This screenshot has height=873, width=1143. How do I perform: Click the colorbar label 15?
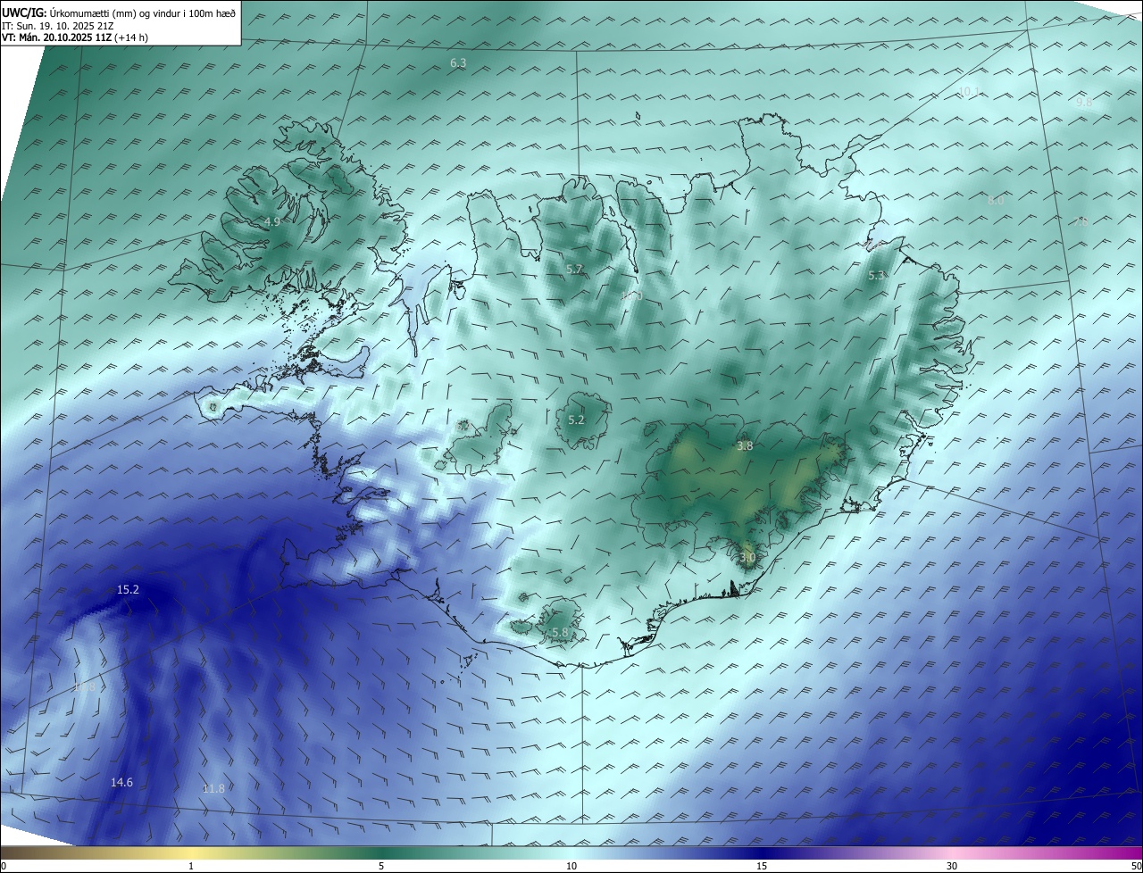click(x=762, y=866)
